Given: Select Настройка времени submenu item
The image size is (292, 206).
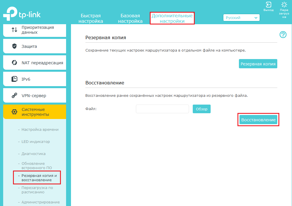Looking at the screenshot, I should click(x=40, y=129).
